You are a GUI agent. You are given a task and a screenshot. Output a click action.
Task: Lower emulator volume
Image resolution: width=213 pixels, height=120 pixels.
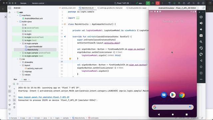tap(201, 29)
